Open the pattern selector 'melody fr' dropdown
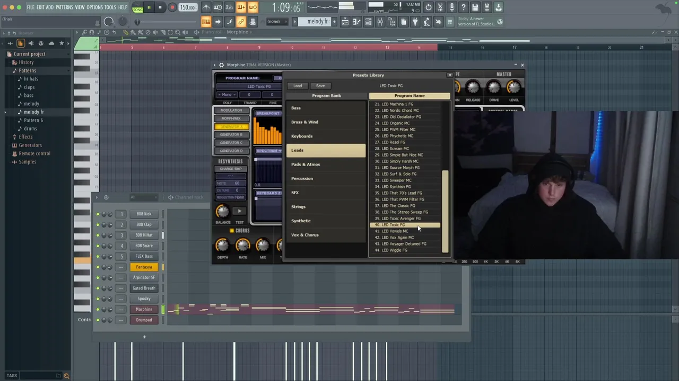The height and width of the screenshot is (381, 679). click(318, 22)
